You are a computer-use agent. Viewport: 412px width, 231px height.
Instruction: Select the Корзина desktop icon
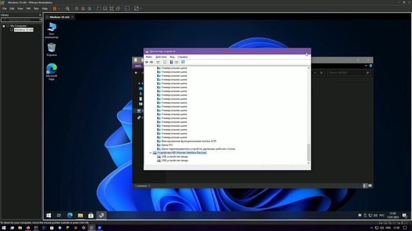tap(51, 50)
